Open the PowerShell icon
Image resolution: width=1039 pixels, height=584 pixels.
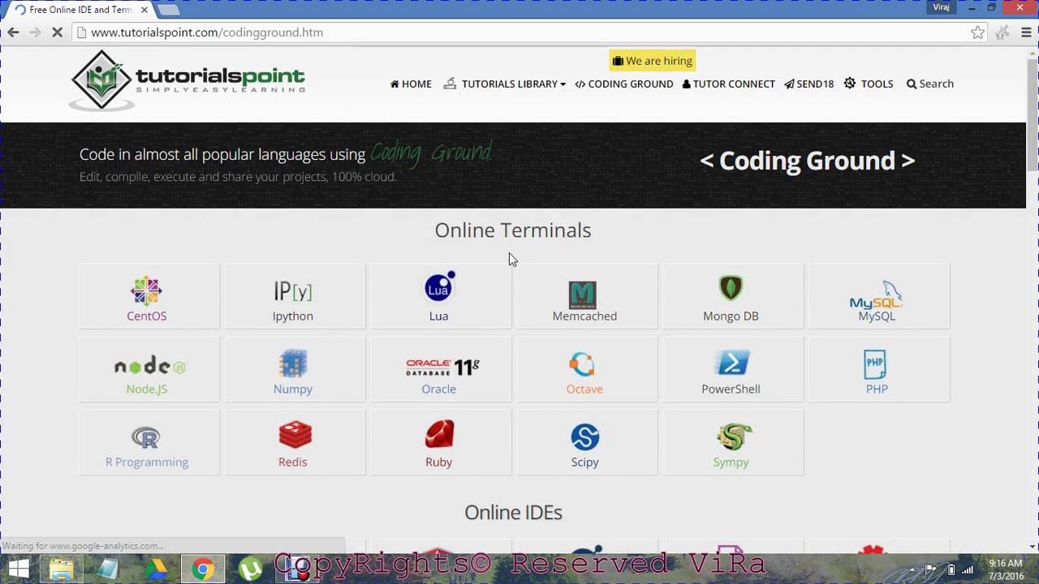[731, 363]
